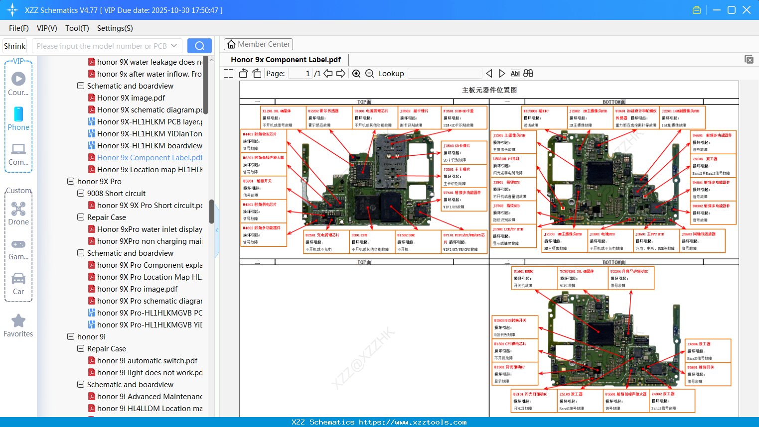Screen dimensions: 759x427
Task: Rotate the PDF page counterclockwise
Action: point(244,74)
